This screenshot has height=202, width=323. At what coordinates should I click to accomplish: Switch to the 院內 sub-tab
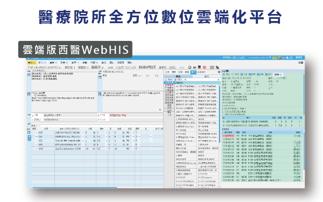[178, 76]
